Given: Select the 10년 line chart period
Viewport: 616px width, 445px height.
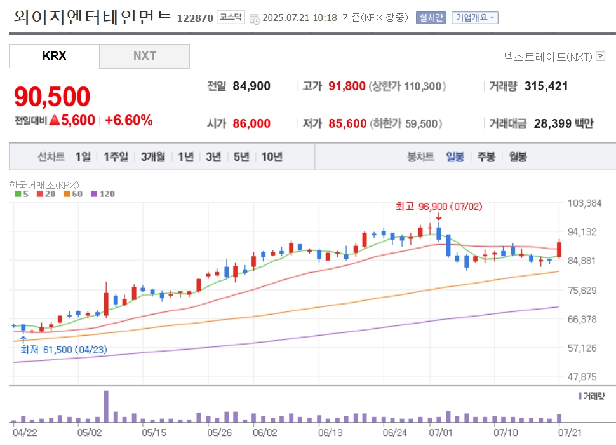Looking at the screenshot, I should pos(272,157).
